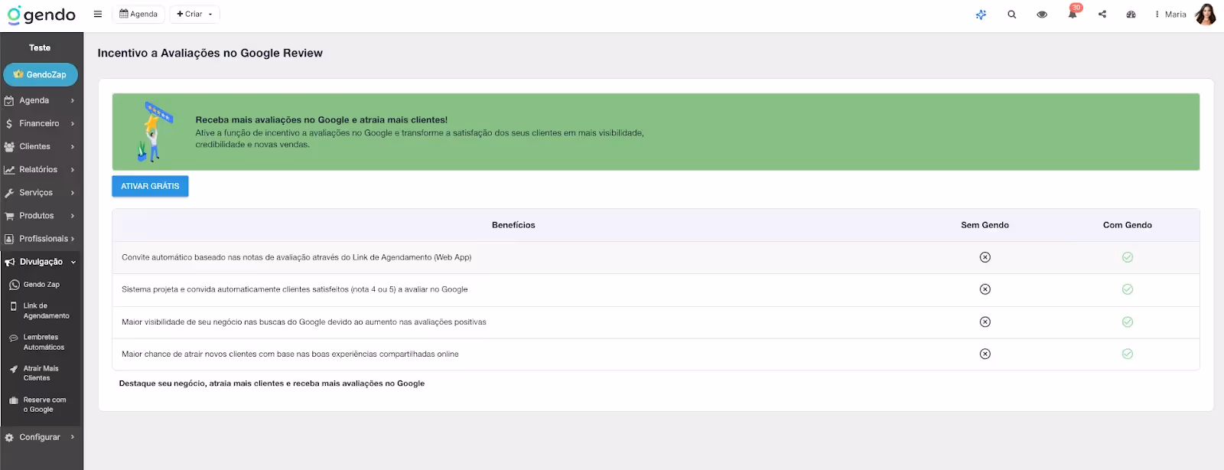Click the share icon in header
The height and width of the screenshot is (470, 1224).
1102,14
